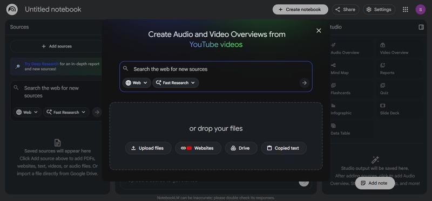432x201 pixels.
Task: Close the add sources dialog
Action: pyautogui.click(x=319, y=31)
